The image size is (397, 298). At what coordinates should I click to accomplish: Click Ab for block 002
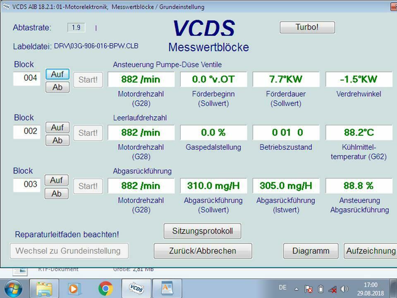click(x=57, y=140)
